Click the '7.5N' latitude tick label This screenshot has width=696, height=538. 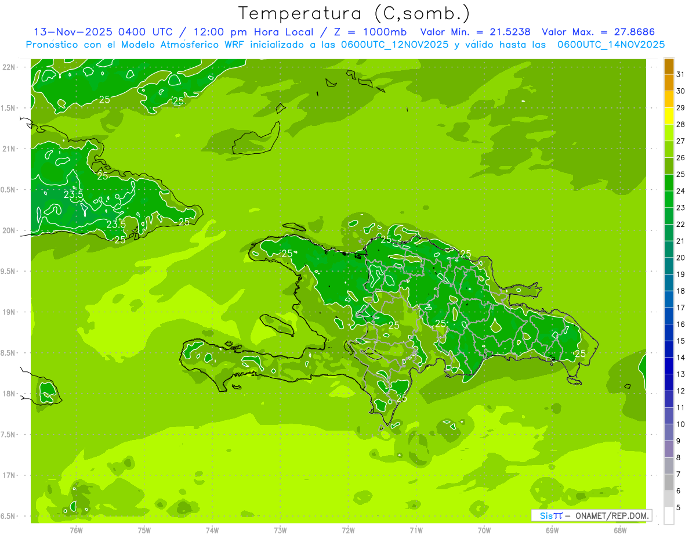click(x=8, y=435)
